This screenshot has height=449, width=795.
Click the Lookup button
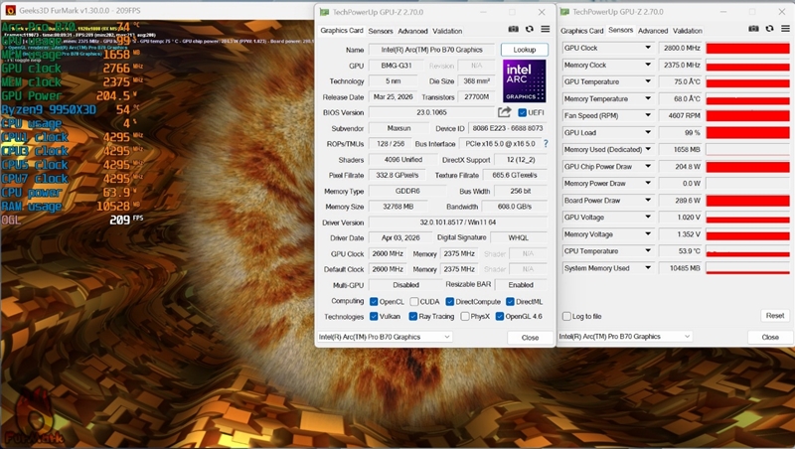coord(525,50)
